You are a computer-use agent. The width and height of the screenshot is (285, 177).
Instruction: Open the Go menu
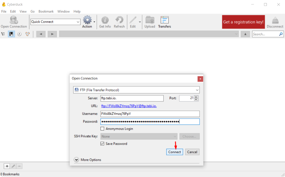pos(33,11)
